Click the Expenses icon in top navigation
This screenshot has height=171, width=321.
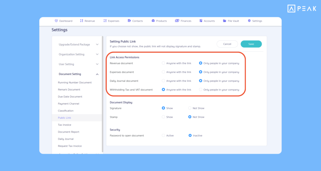pos(105,21)
